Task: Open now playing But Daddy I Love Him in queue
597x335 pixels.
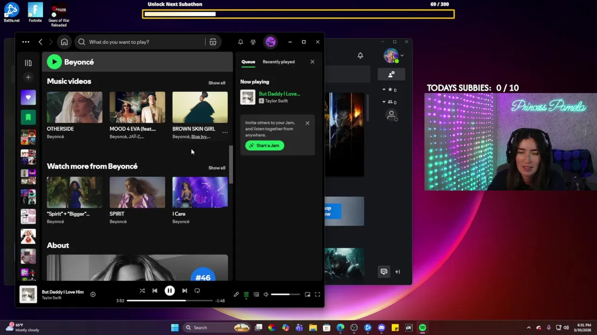Action: click(279, 94)
